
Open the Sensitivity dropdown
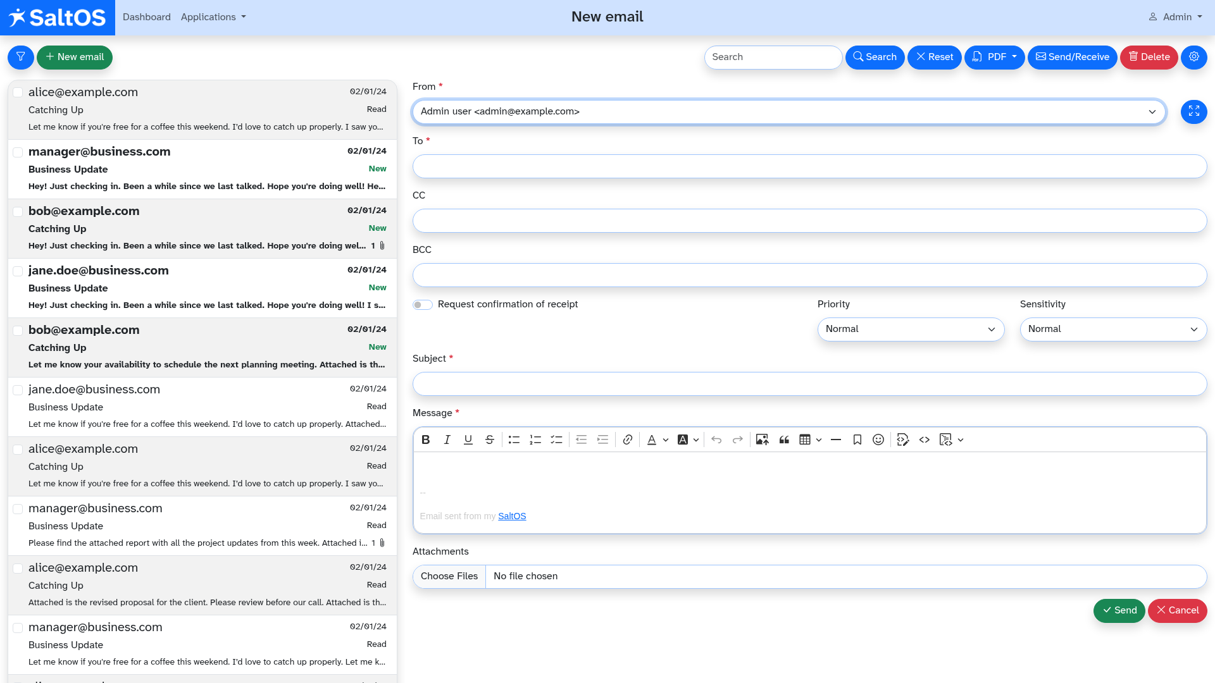click(x=1113, y=329)
